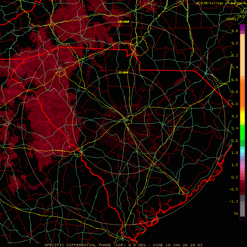
Task: Click the orange segment of the color bar
Action: tap(242, 95)
